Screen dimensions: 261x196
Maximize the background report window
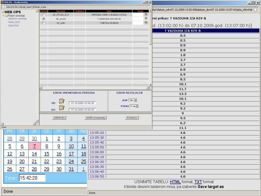(253, 3)
